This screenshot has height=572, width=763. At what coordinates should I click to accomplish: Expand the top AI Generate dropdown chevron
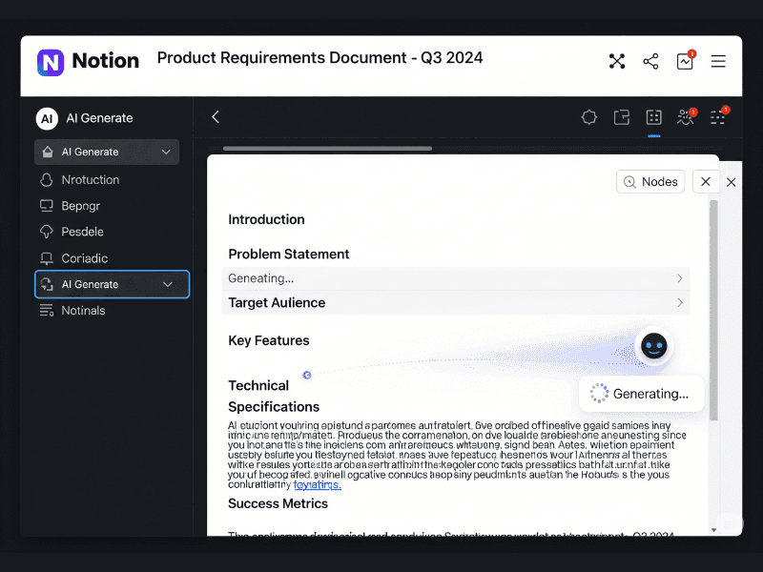point(166,152)
